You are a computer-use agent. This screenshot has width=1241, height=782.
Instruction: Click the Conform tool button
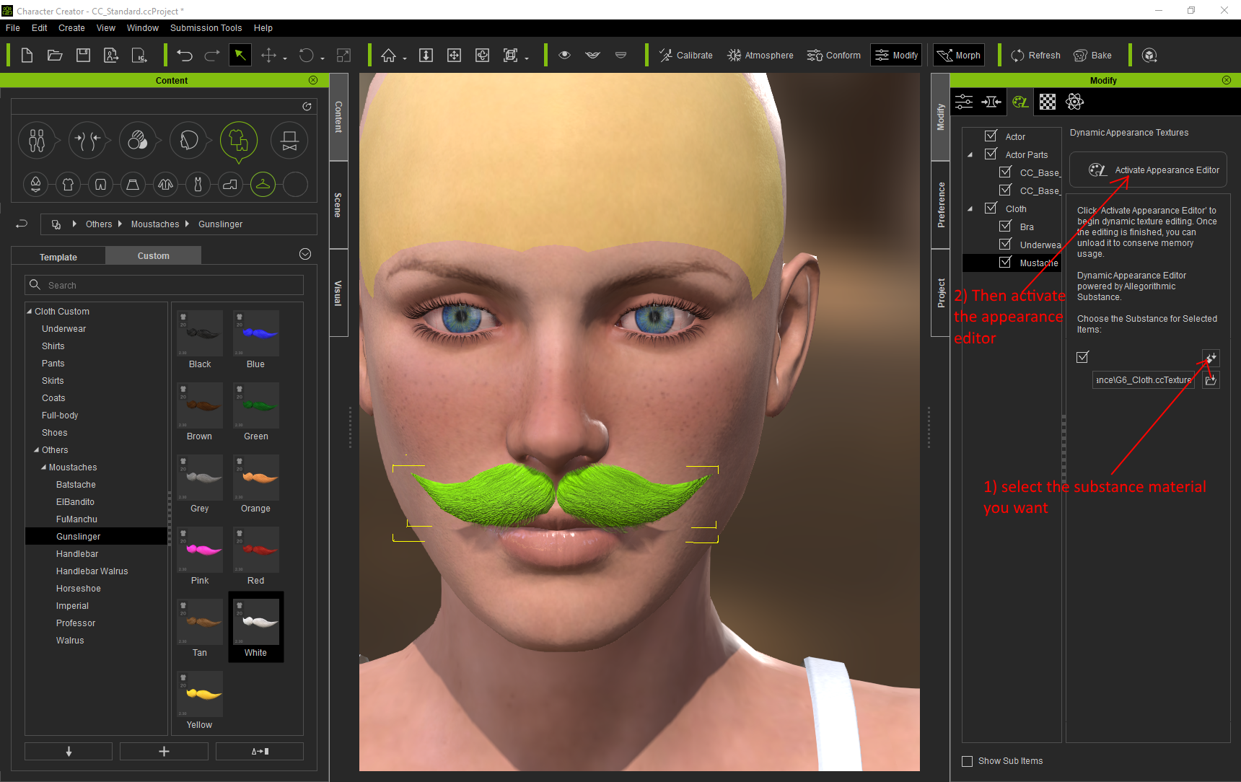833,56
